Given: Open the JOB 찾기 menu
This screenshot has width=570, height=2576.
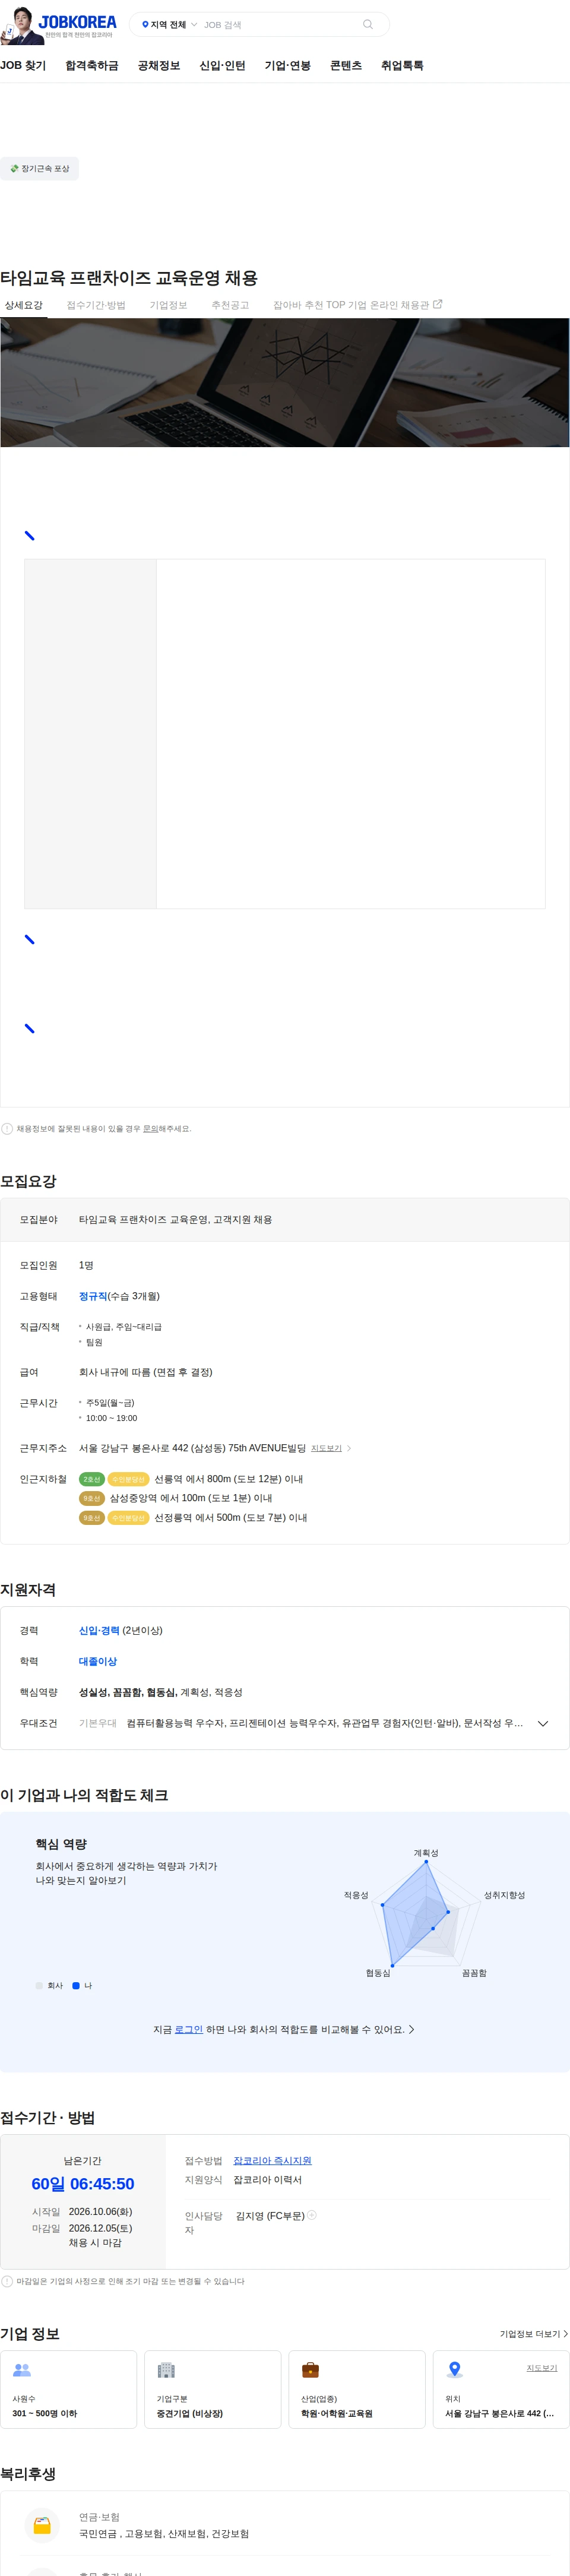Looking at the screenshot, I should coord(23,65).
